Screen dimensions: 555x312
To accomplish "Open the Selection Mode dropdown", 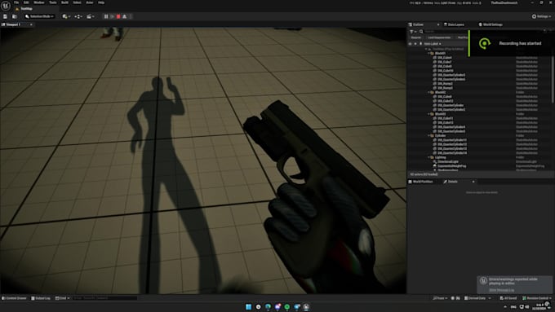I will (39, 16).
